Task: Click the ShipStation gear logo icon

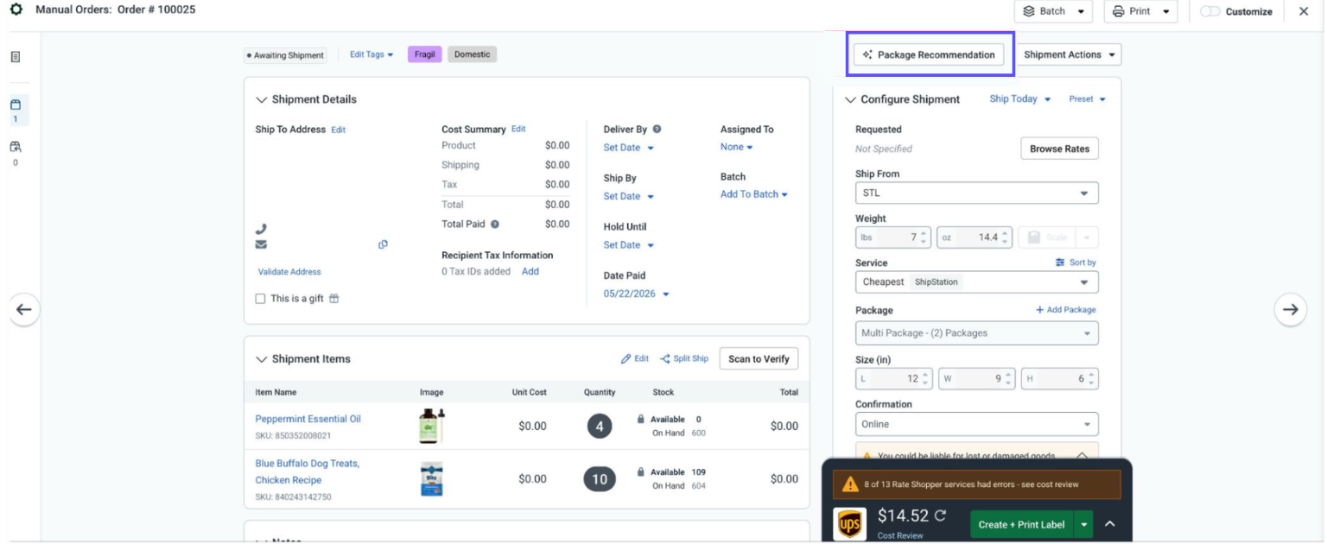Action: coord(16,10)
